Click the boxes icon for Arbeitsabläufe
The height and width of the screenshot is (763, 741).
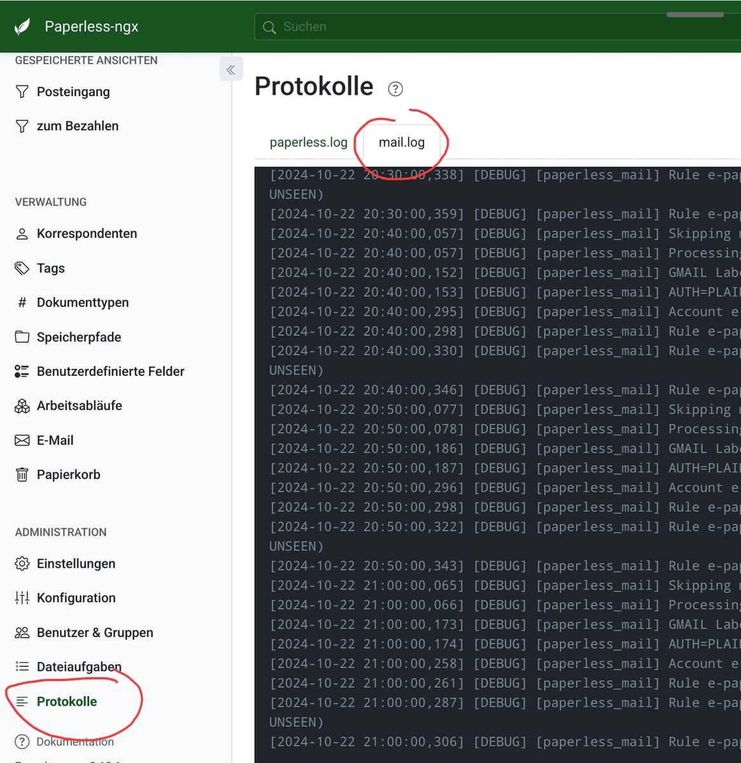tap(22, 406)
